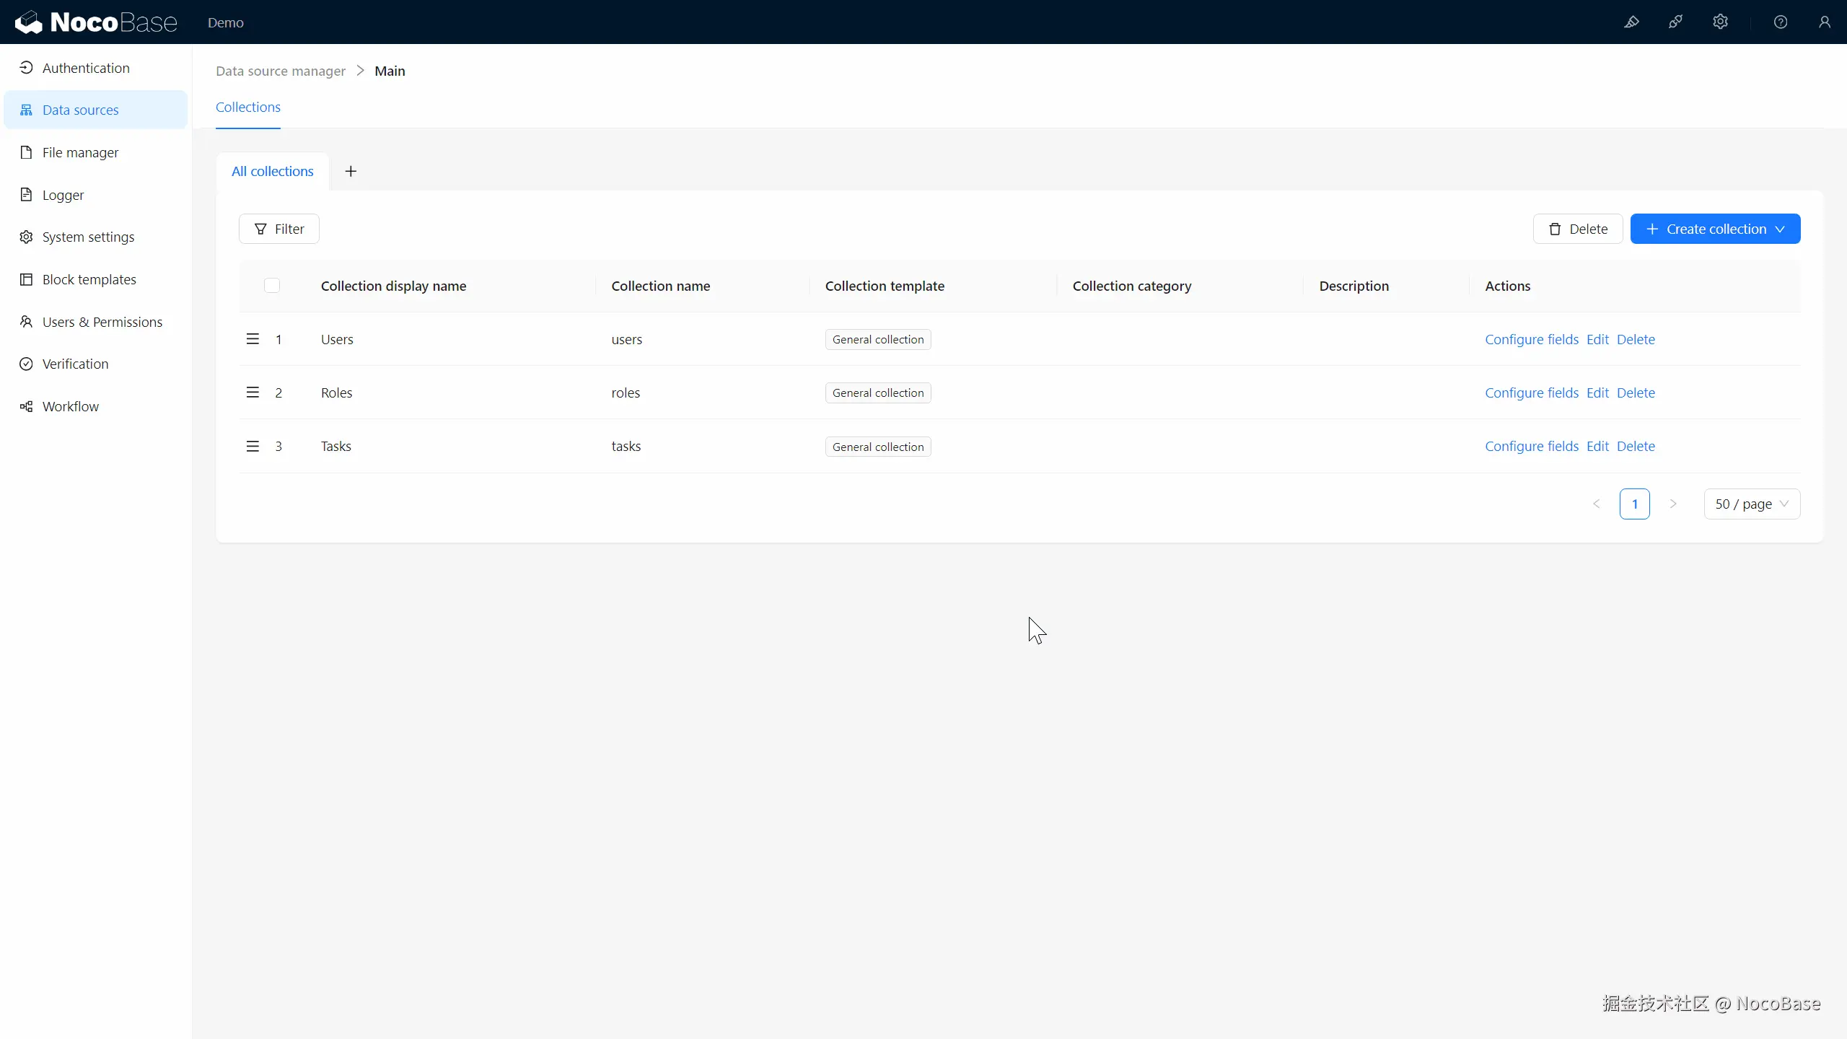Click the General collection tag for Users

[x=878, y=339]
